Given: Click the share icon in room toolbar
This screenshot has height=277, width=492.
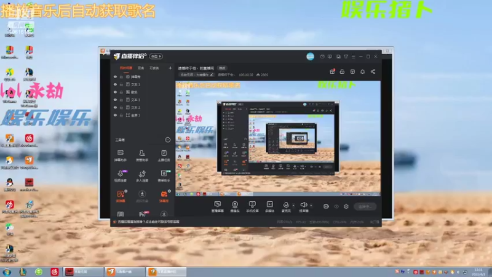Looking at the screenshot, I should 373,71.
